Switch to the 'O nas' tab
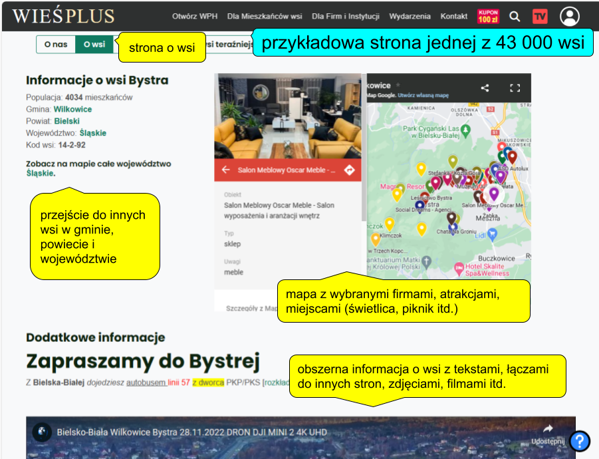Viewport: 599px width, 459px height. 56,45
